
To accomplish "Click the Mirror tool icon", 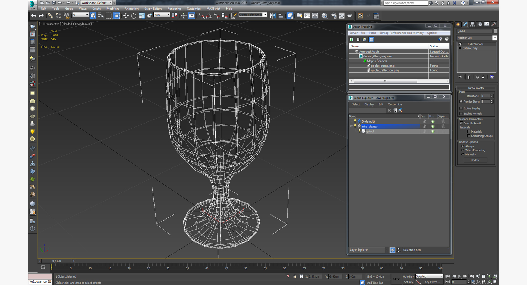I will (x=273, y=16).
